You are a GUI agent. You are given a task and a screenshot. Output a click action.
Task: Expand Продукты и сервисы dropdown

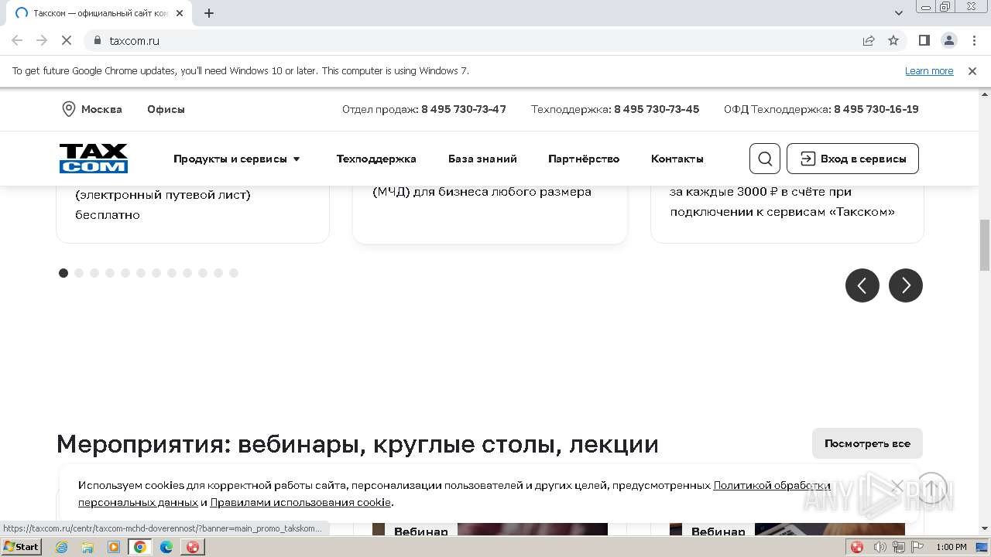click(x=236, y=159)
